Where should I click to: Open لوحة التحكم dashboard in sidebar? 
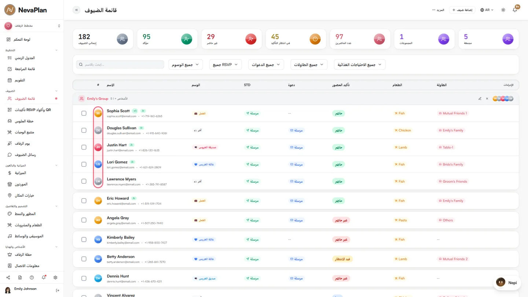click(x=32, y=39)
